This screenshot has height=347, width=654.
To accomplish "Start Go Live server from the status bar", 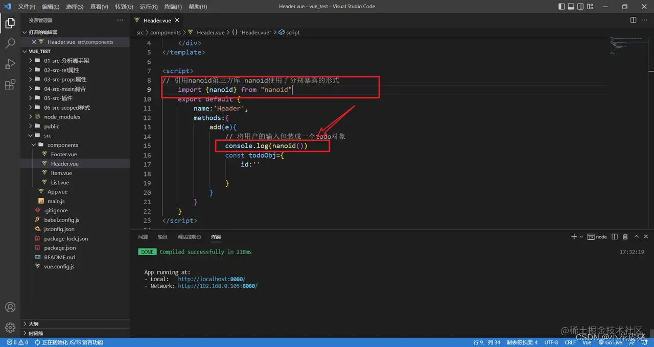I will [611, 342].
